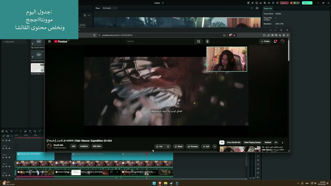Screen dimensions: 331x186
Task: Open the Export options dropdown arrow
Action: (311, 3)
